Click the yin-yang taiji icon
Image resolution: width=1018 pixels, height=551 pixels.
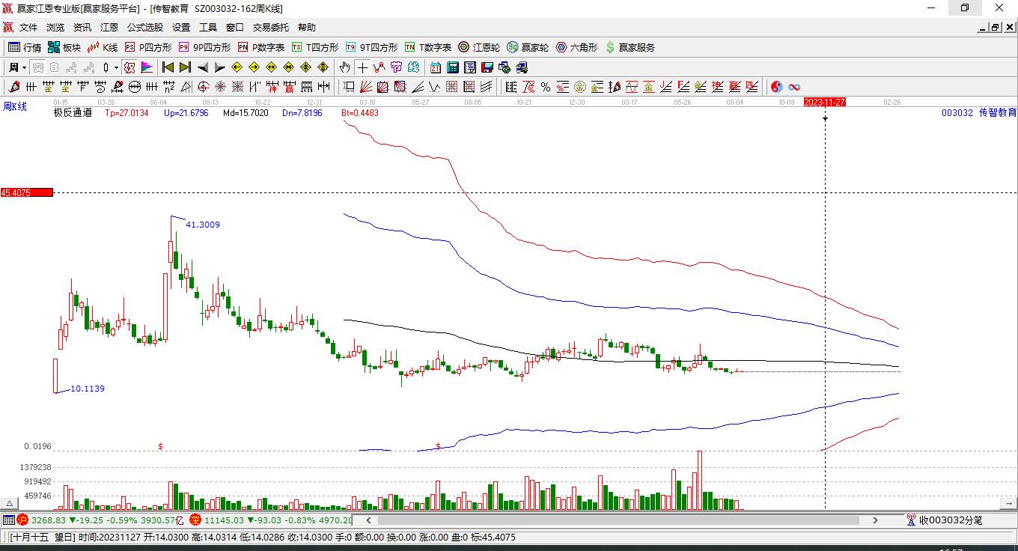point(776,87)
